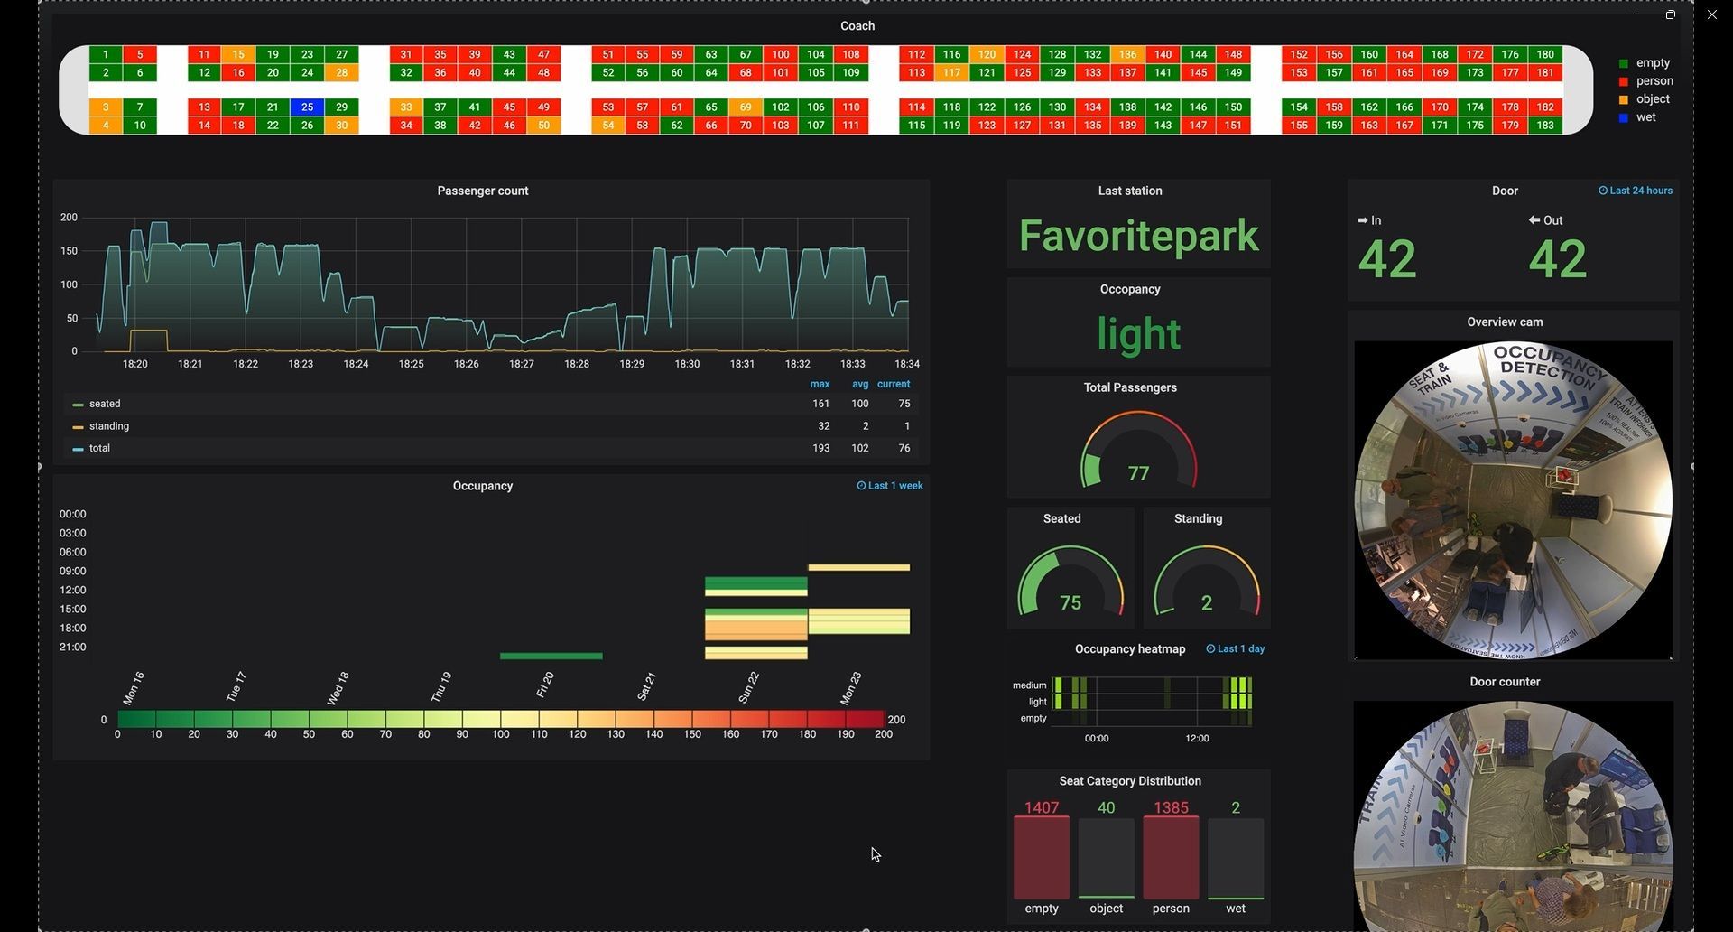The image size is (1733, 932).
Task: Click the 161 seated max value
Action: [820, 404]
